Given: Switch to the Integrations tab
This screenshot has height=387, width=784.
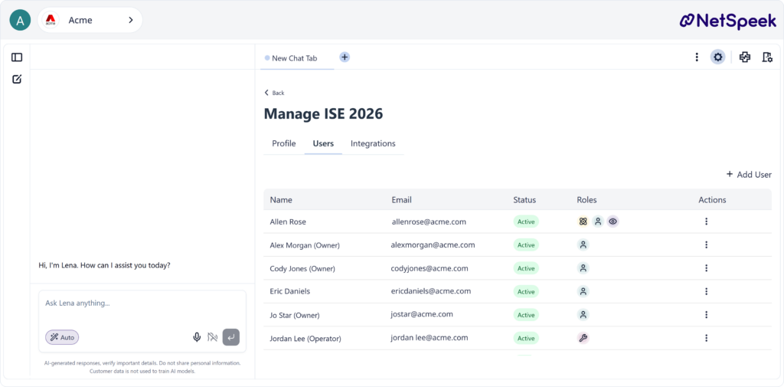Looking at the screenshot, I should coord(373,143).
